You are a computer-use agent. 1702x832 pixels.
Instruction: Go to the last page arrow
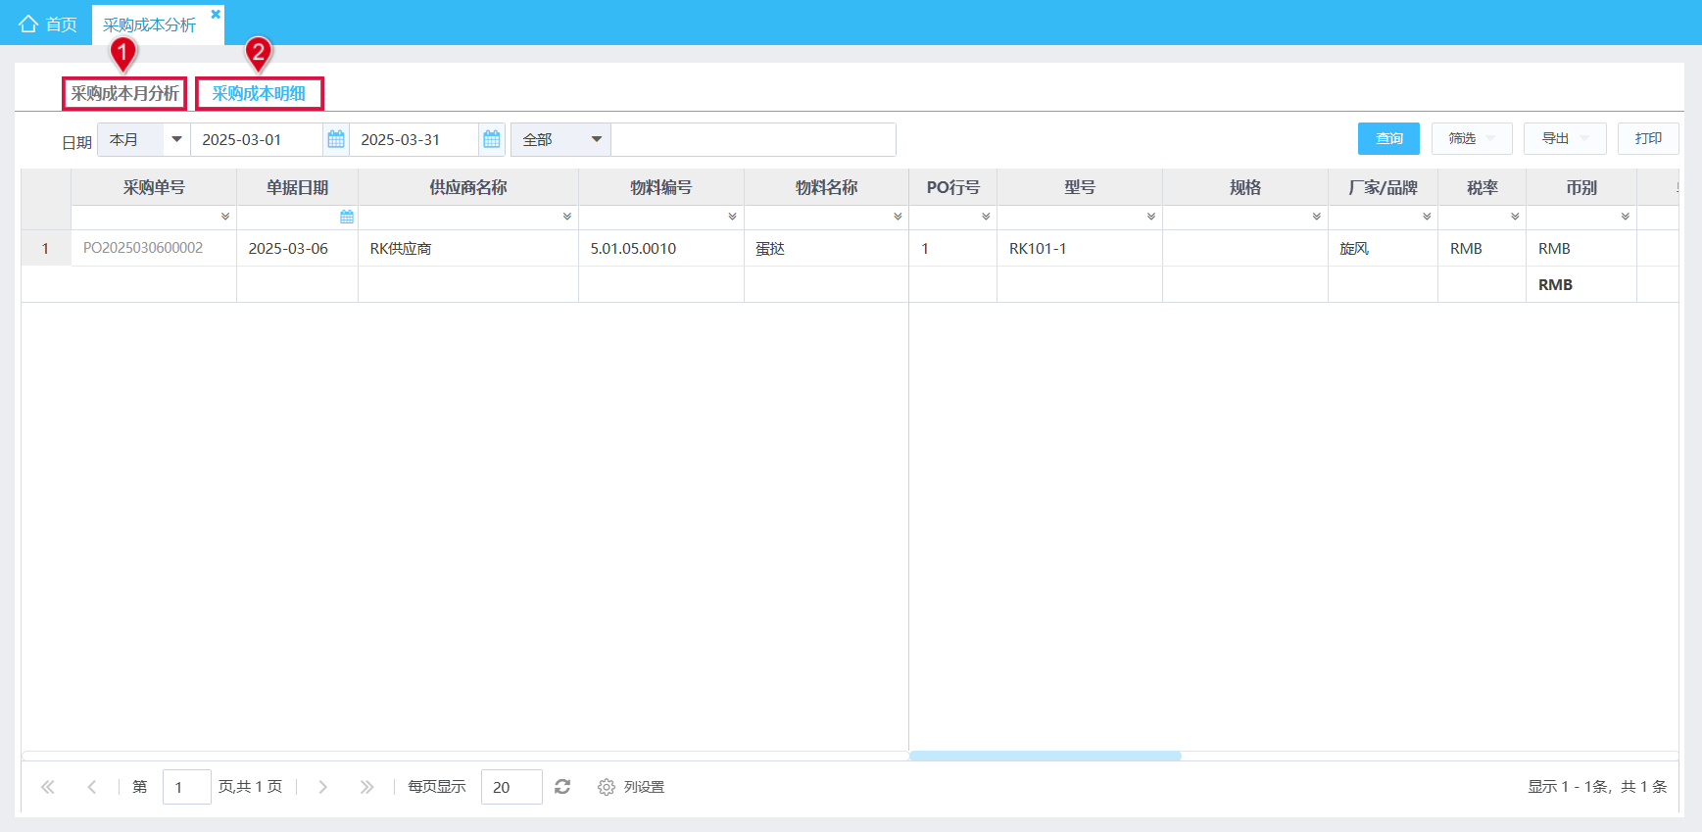point(366,787)
